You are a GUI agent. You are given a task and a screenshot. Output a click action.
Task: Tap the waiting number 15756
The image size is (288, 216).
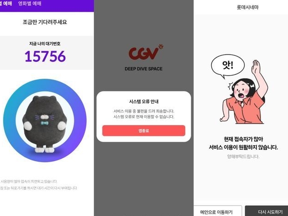click(45, 56)
